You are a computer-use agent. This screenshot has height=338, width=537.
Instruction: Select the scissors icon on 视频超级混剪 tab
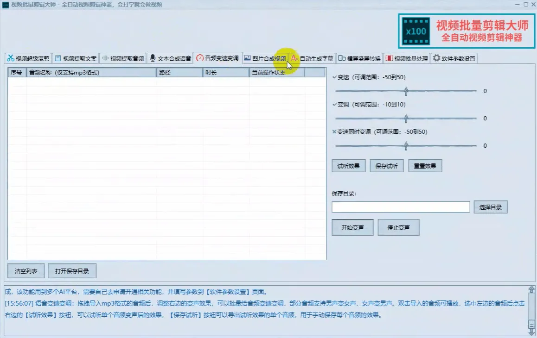[11, 58]
